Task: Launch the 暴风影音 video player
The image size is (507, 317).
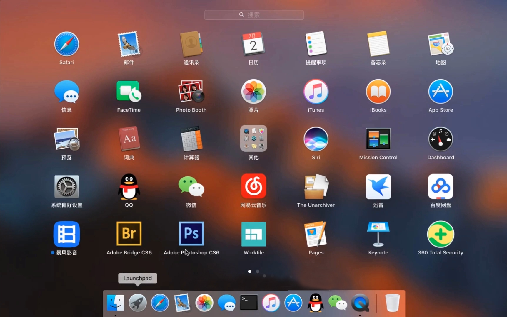Action: (x=67, y=234)
